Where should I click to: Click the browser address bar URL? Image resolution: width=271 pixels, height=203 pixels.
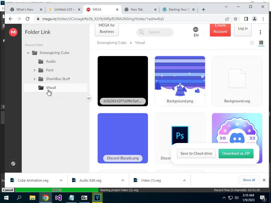point(103,19)
